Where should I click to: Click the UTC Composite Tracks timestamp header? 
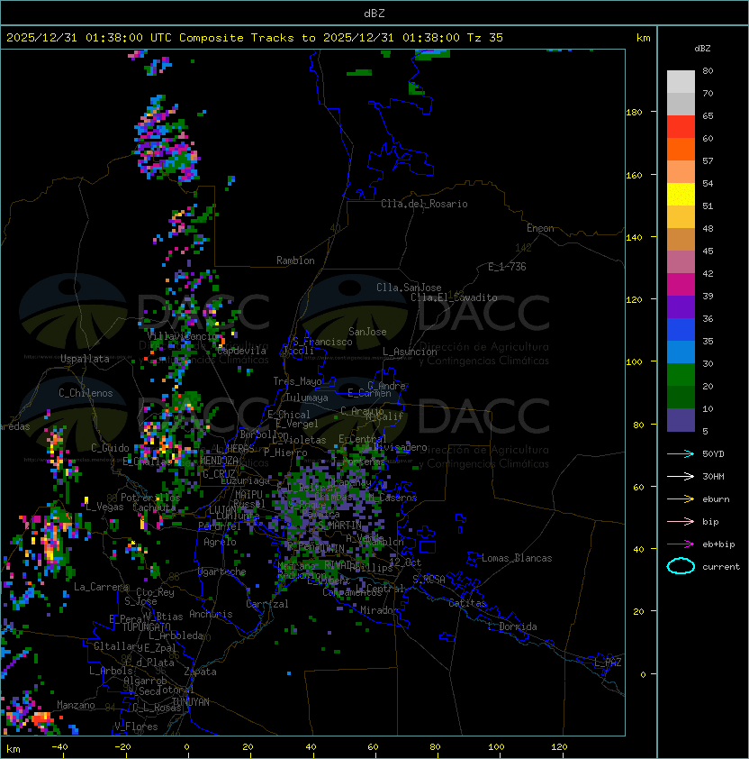[x=255, y=38]
